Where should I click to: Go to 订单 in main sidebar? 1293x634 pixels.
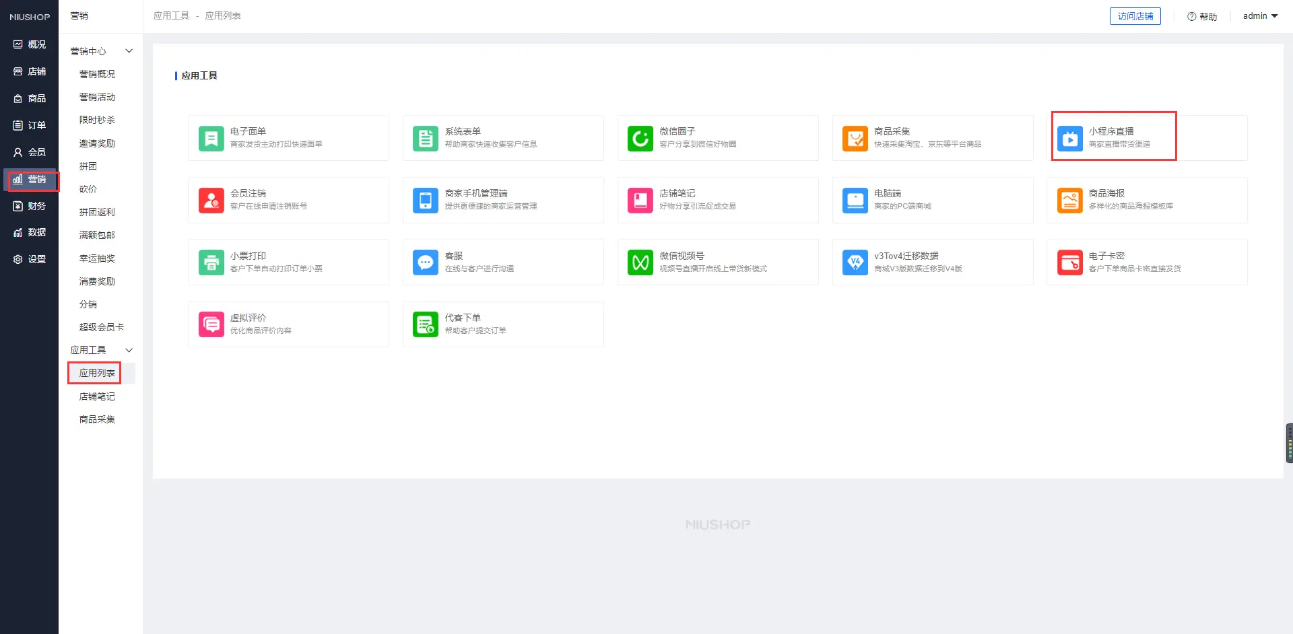30,125
